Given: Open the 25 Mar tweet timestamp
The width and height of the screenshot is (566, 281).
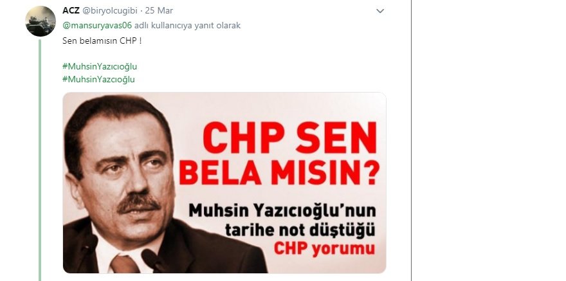Looking at the screenshot, I should (159, 11).
